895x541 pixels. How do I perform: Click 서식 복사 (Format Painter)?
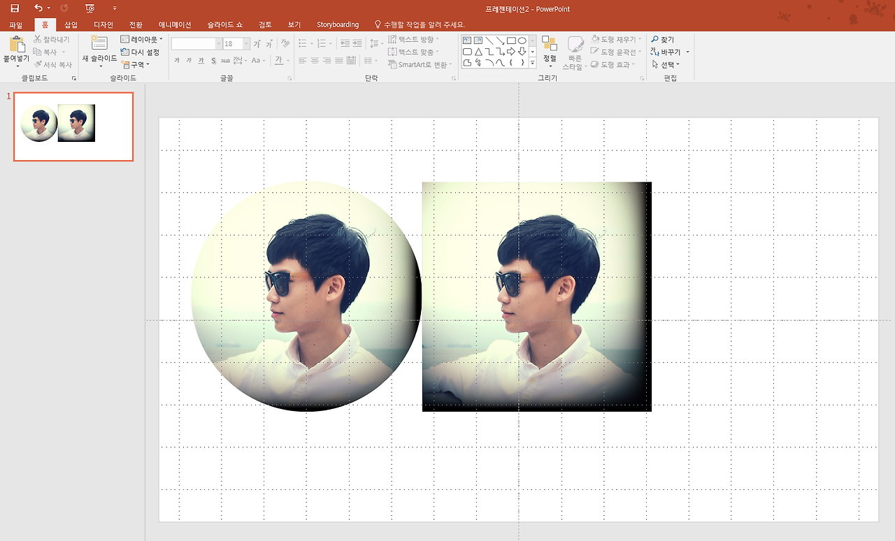52,64
